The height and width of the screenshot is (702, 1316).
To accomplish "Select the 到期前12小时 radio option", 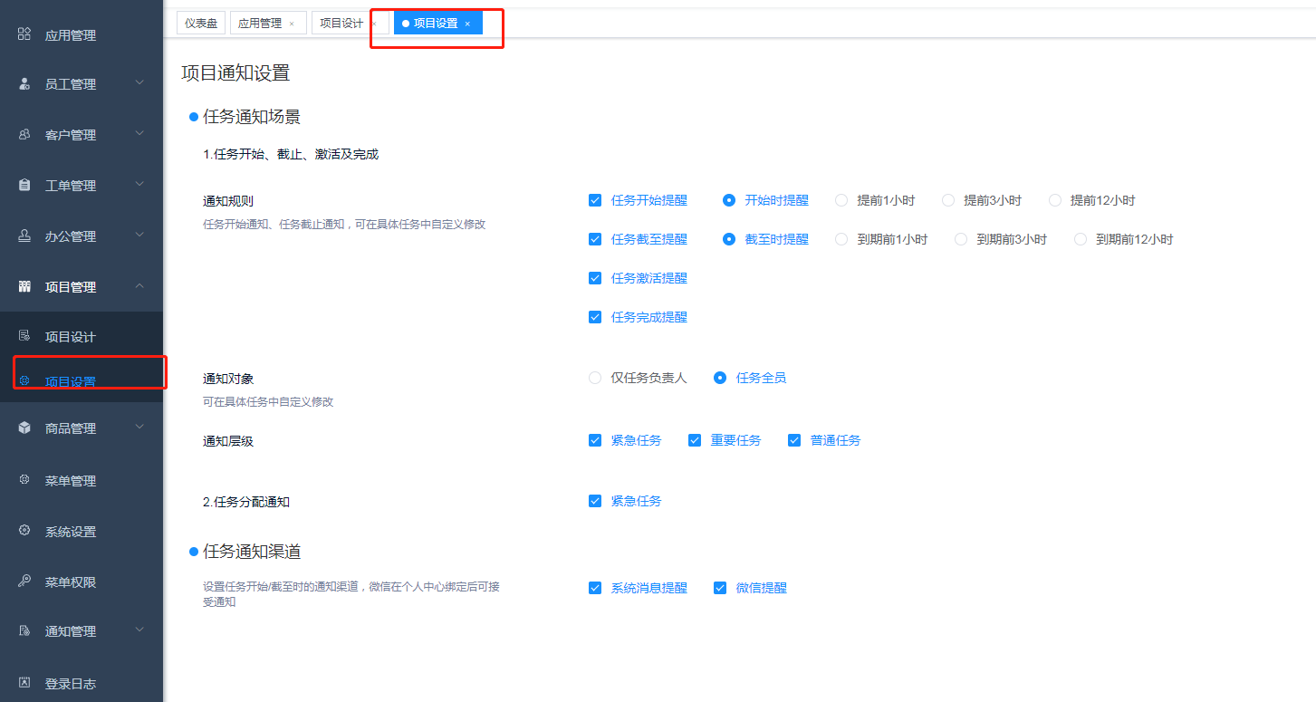I will pos(1081,239).
